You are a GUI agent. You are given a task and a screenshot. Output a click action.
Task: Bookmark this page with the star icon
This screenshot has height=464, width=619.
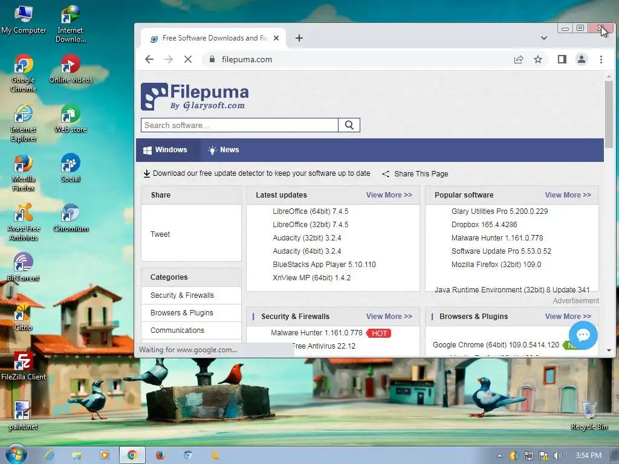[538, 60]
